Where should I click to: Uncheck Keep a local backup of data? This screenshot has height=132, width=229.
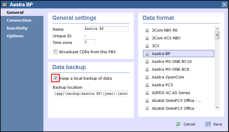click(55, 78)
